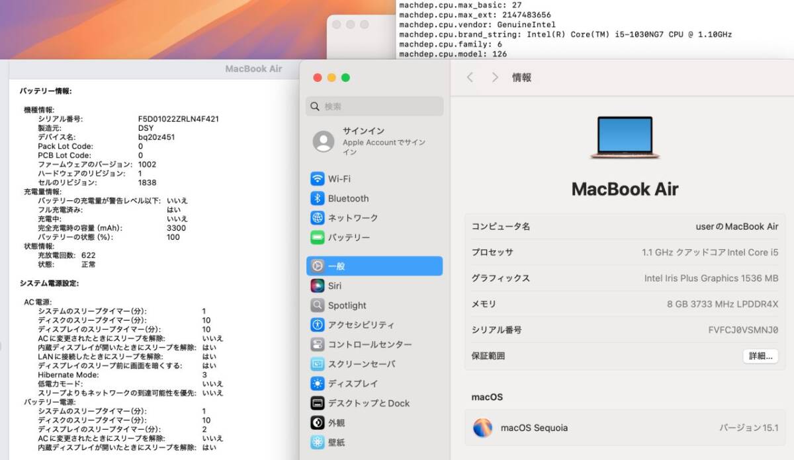Viewport: 794px width, 460px height.
Task: Click the brand_string line in terminal output
Action: (x=566, y=34)
